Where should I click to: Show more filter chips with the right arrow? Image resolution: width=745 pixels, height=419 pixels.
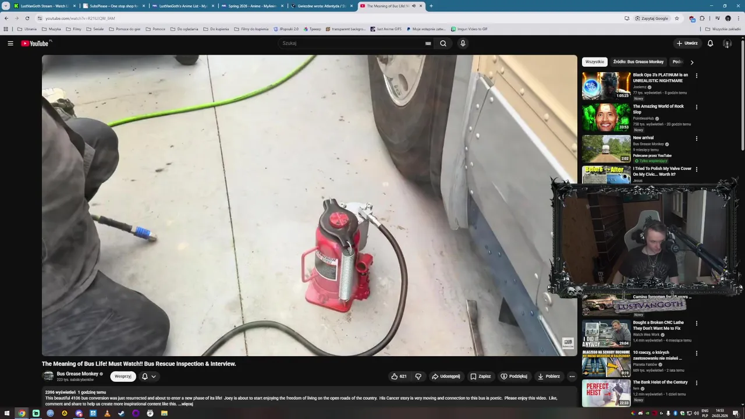point(691,62)
